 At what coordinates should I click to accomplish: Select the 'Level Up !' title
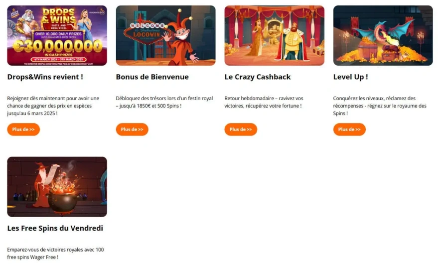(351, 77)
